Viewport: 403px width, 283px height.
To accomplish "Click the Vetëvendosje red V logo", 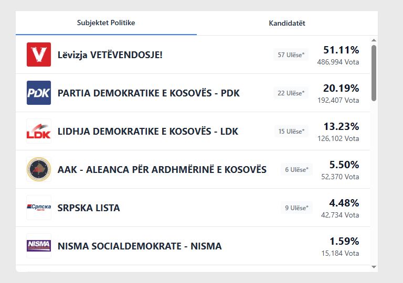I will (x=39, y=55).
